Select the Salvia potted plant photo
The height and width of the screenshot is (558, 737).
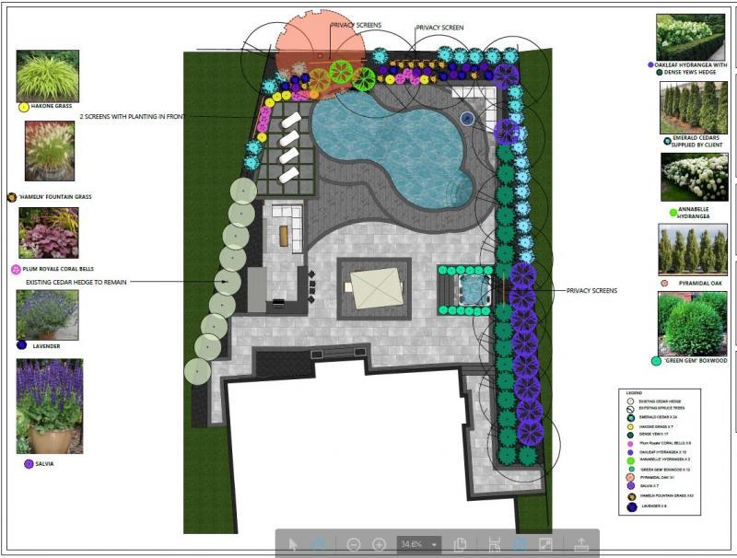(x=50, y=405)
